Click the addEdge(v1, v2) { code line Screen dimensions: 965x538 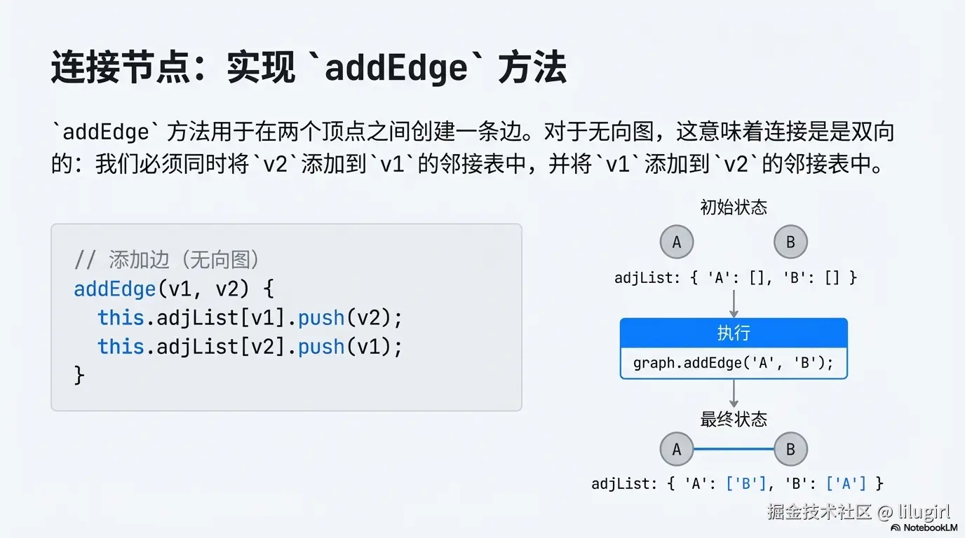click(x=174, y=289)
